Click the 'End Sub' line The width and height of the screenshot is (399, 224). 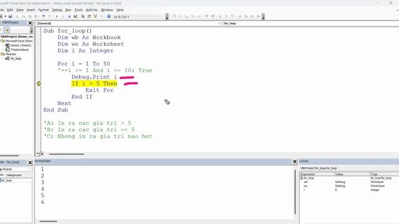click(x=55, y=110)
